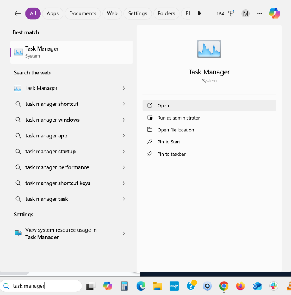The width and height of the screenshot is (291, 295).
Task: Expand View system resource usage chevron
Action: [x=124, y=234]
